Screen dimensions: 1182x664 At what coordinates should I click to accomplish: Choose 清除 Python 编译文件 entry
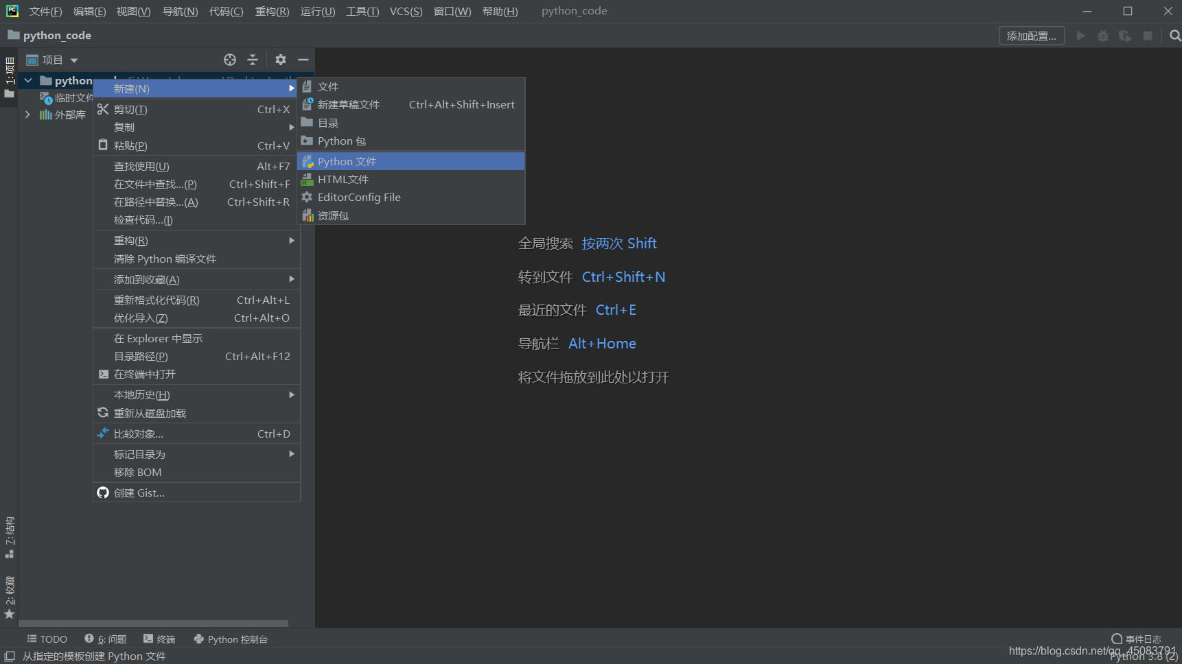(197, 259)
